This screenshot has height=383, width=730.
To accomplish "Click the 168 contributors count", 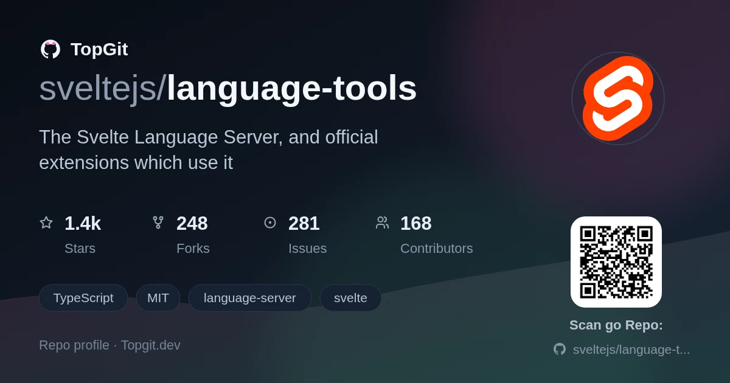I will [x=416, y=223].
